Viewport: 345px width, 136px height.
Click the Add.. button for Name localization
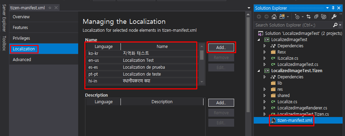(x=221, y=47)
